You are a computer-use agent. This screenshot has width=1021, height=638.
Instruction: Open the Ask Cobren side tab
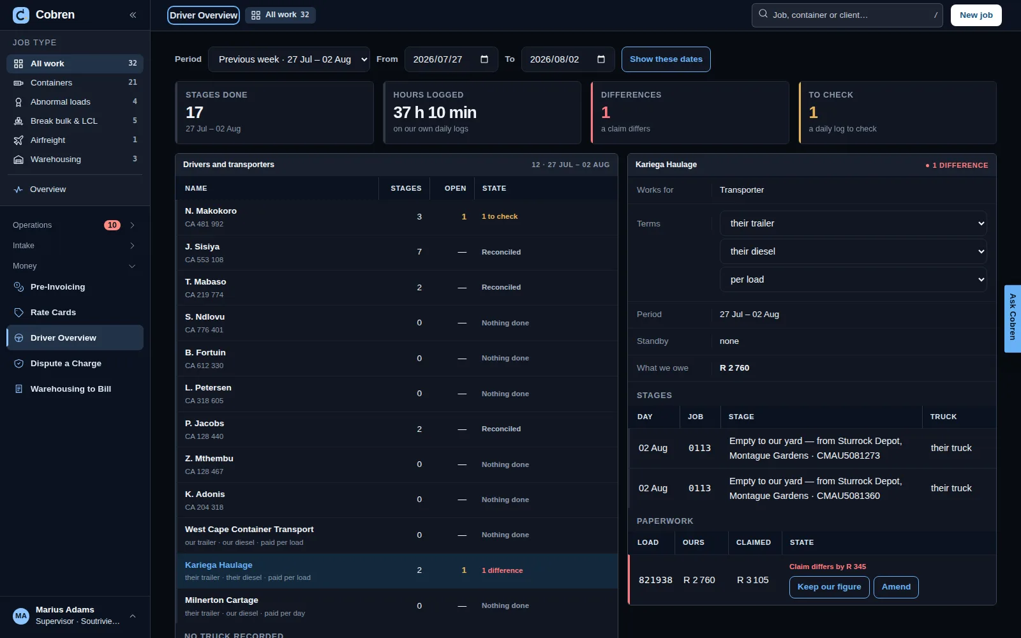tap(1013, 318)
